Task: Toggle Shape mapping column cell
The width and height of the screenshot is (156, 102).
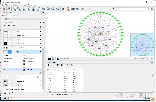Action: pyautogui.click(x=10, y=52)
